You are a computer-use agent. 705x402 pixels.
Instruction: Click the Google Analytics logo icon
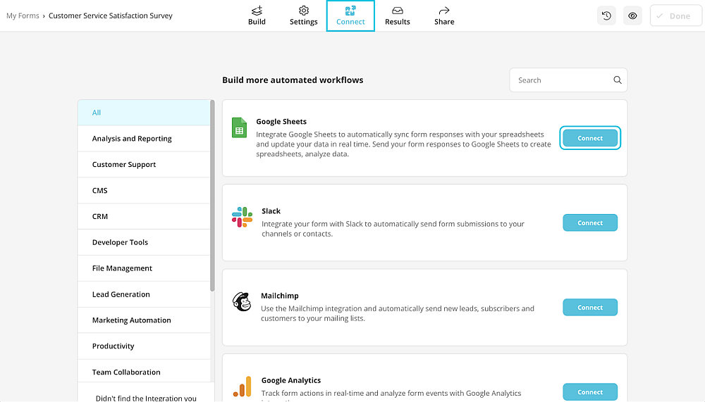tap(242, 387)
